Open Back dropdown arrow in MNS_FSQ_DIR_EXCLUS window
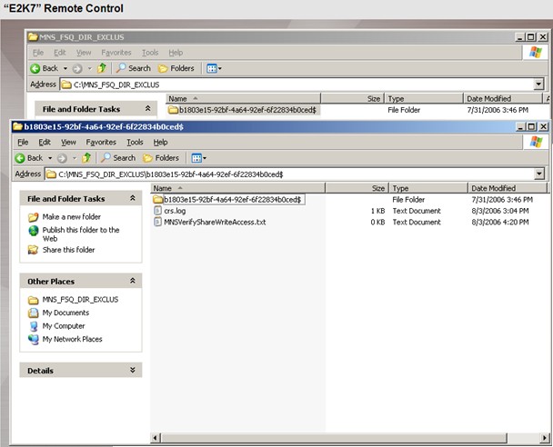Screen dimensions: 553x447 coord(65,69)
